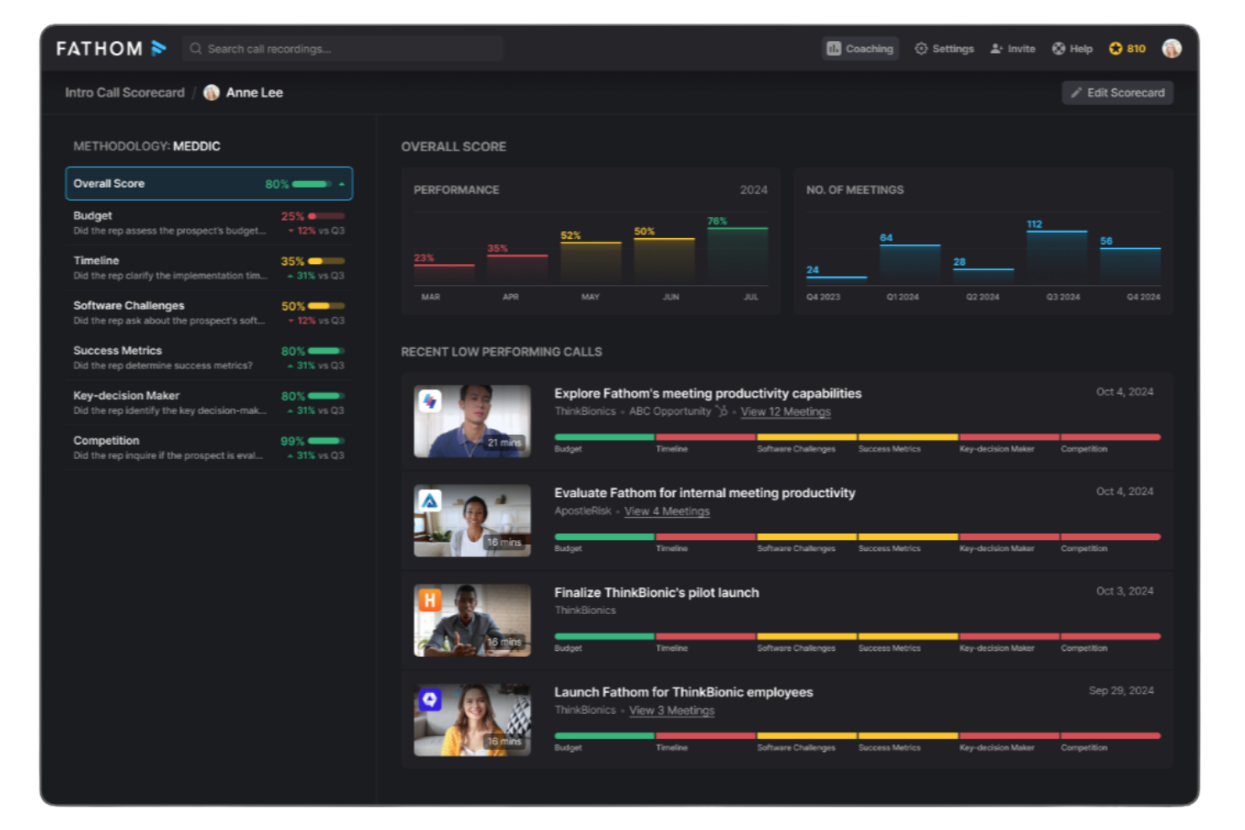The width and height of the screenshot is (1245, 830).
Task: Click View 12 Meetings link
Action: pyautogui.click(x=786, y=412)
